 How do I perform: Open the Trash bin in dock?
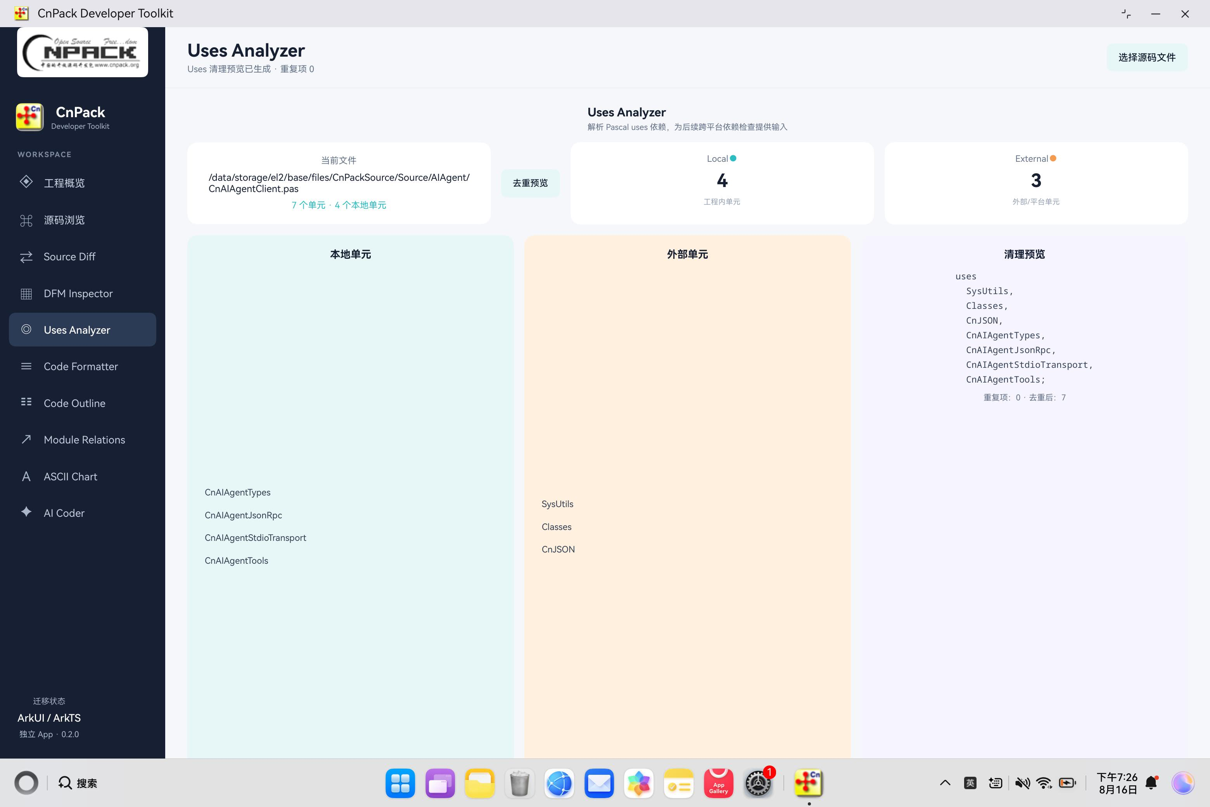pyautogui.click(x=520, y=783)
